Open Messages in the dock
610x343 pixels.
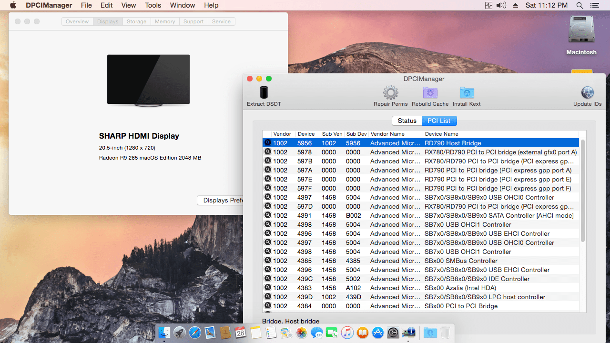tap(317, 333)
